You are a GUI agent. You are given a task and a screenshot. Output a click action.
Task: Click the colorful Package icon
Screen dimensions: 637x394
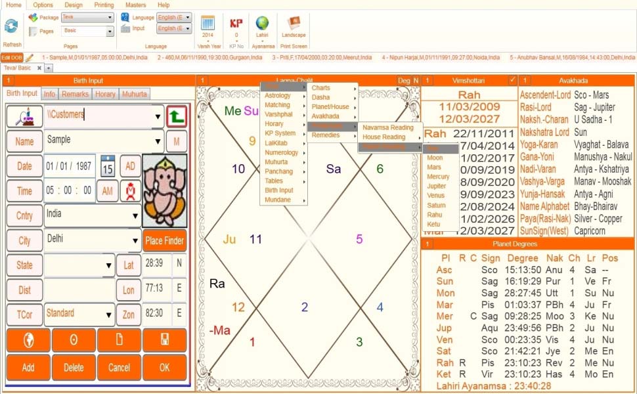tap(33, 18)
